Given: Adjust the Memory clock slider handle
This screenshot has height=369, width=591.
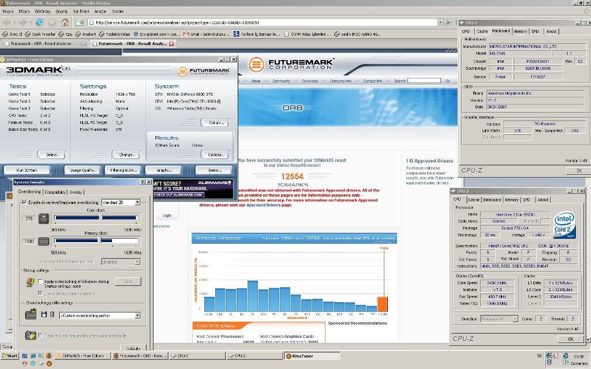Looking at the screenshot, I should tap(100, 240).
